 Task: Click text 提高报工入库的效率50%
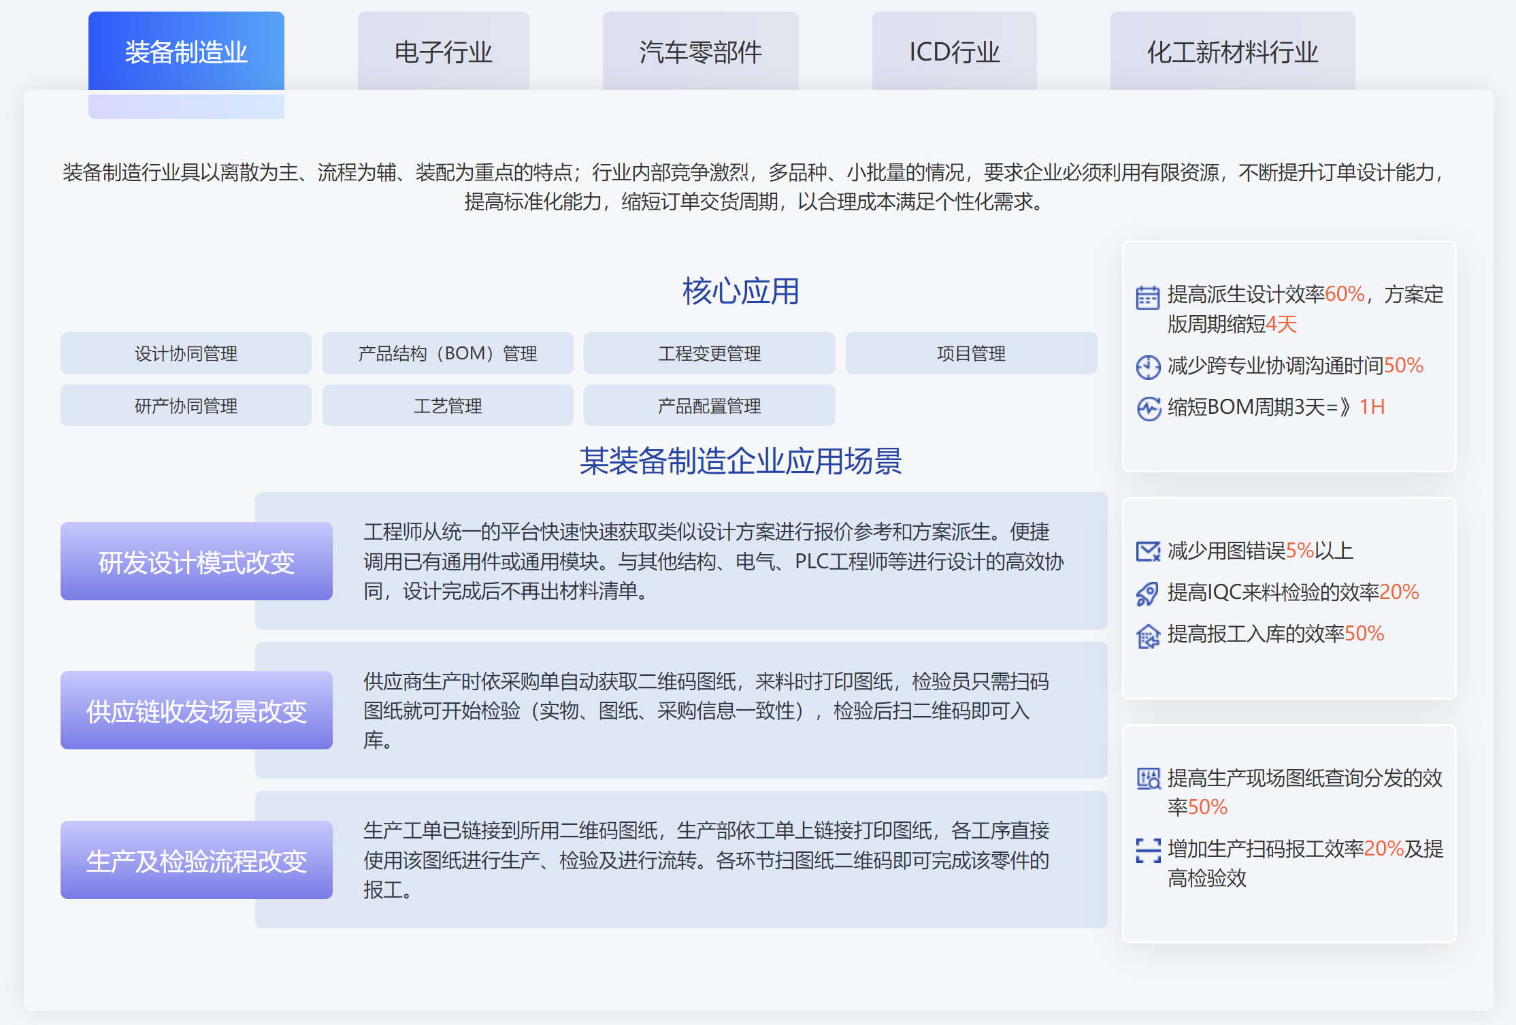click(1276, 634)
